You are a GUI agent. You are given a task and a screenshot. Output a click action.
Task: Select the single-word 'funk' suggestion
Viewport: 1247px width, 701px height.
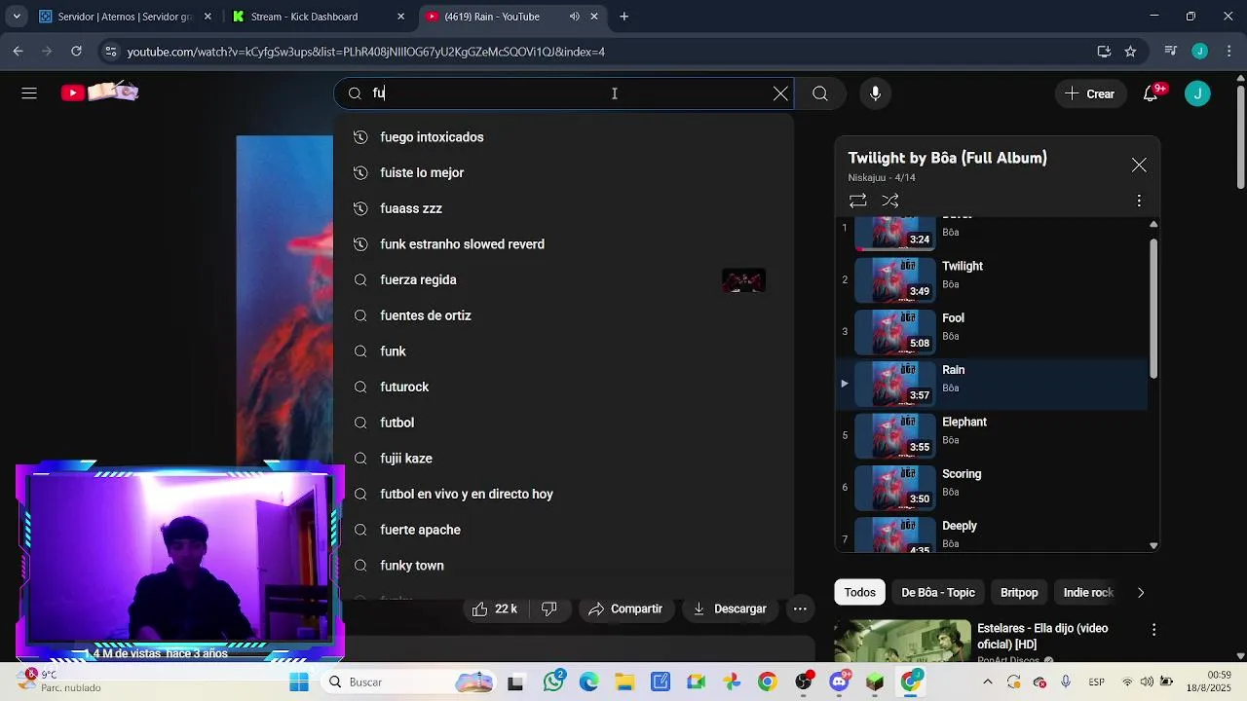tap(563, 351)
